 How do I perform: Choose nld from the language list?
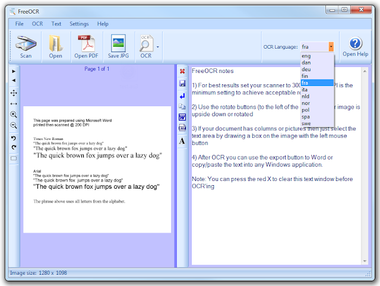(x=317, y=96)
